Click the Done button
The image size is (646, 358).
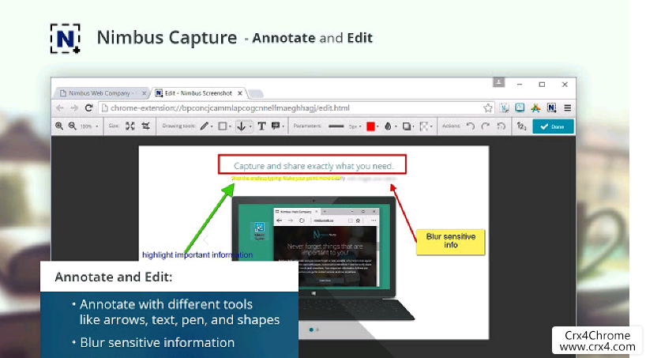[x=553, y=126]
